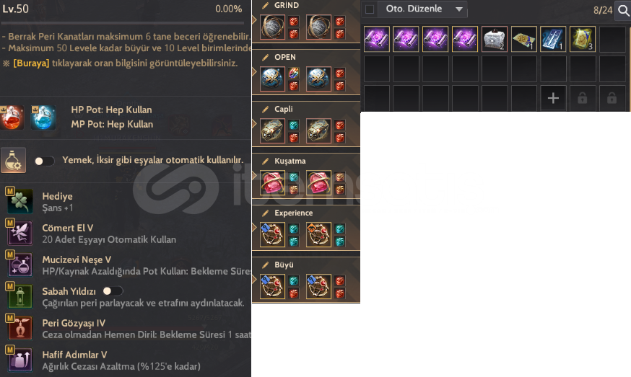Toggle automatic food and elixir usage
Image resolution: width=631 pixels, height=377 pixels.
[x=44, y=161]
